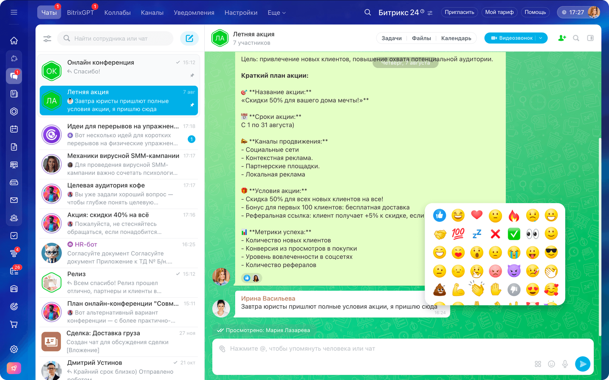Expand the Видеозвонок dropdown arrow
609x380 pixels.
(x=540, y=38)
